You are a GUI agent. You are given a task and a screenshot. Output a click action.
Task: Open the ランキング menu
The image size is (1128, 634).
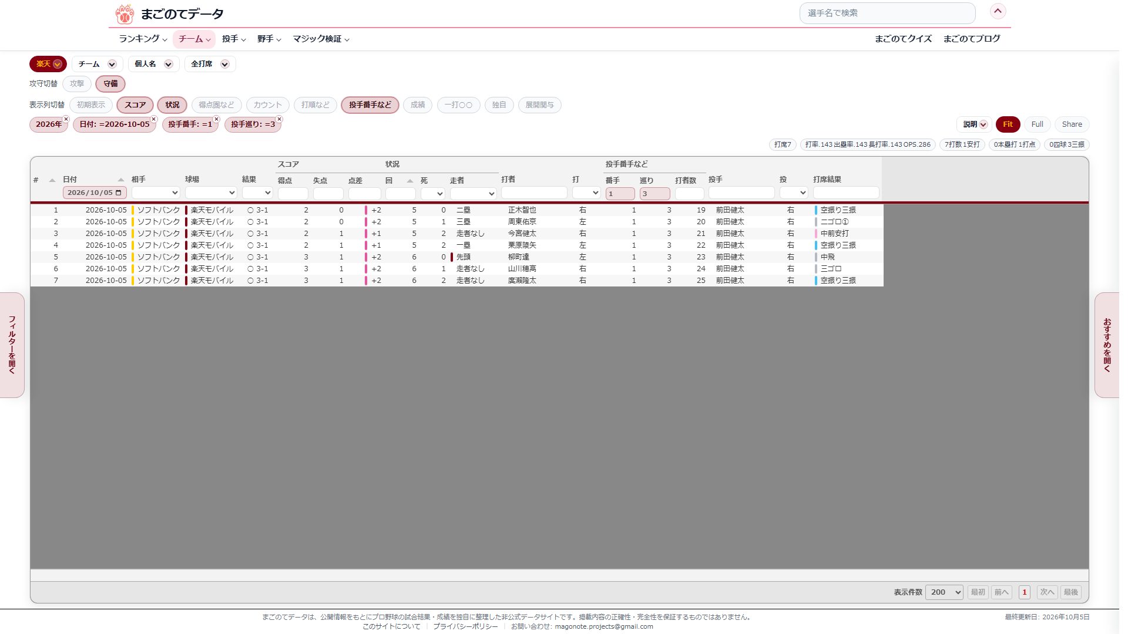(x=143, y=39)
